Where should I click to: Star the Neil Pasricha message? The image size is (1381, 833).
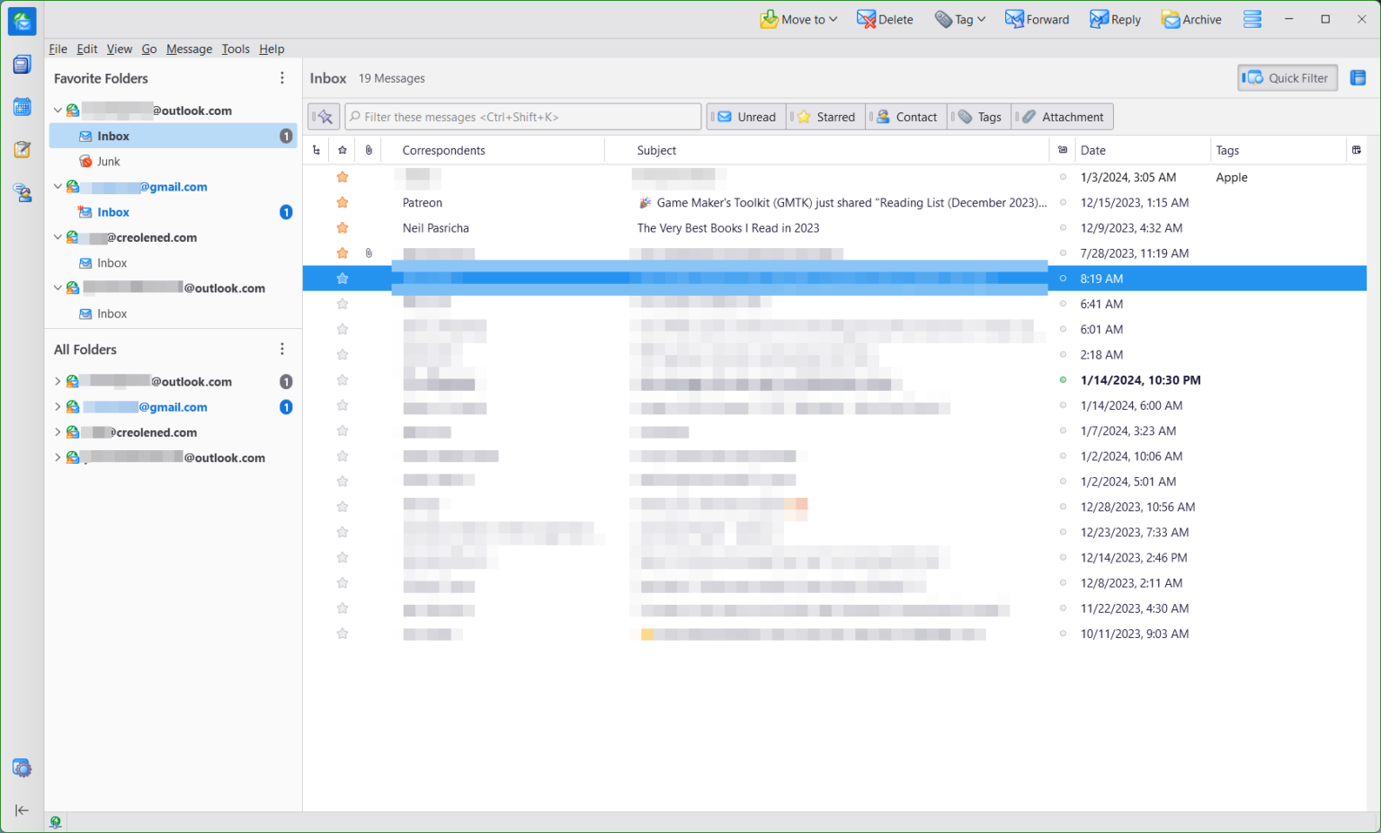343,228
